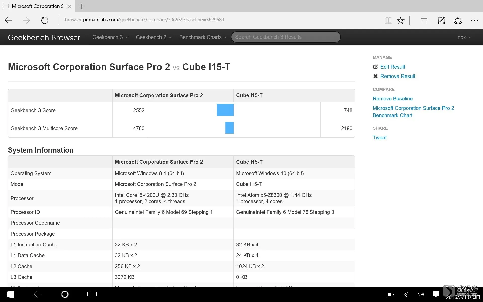The image size is (483, 302).
Task: Click the Remove Result X icon
Action: pos(375,76)
